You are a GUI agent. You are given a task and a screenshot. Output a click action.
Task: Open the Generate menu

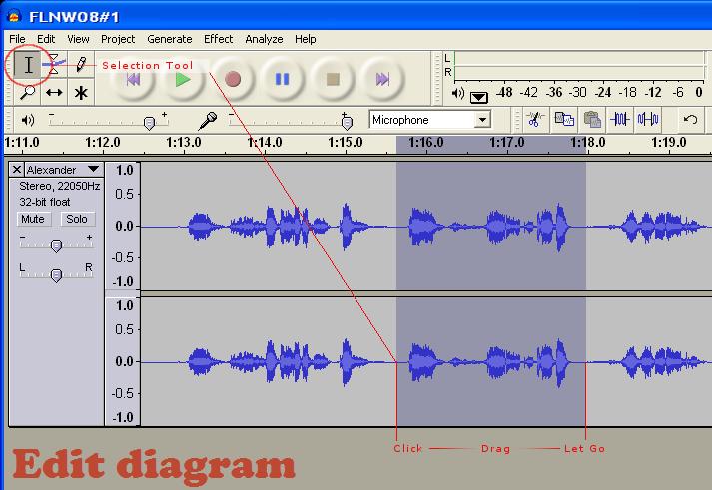pos(169,39)
